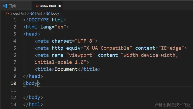The image size is (193, 109).
Task: Click the name attribute on line 6
Action: [x=58, y=55]
